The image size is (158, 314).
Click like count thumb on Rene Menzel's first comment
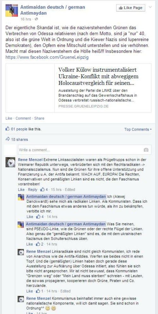pos(43,189)
